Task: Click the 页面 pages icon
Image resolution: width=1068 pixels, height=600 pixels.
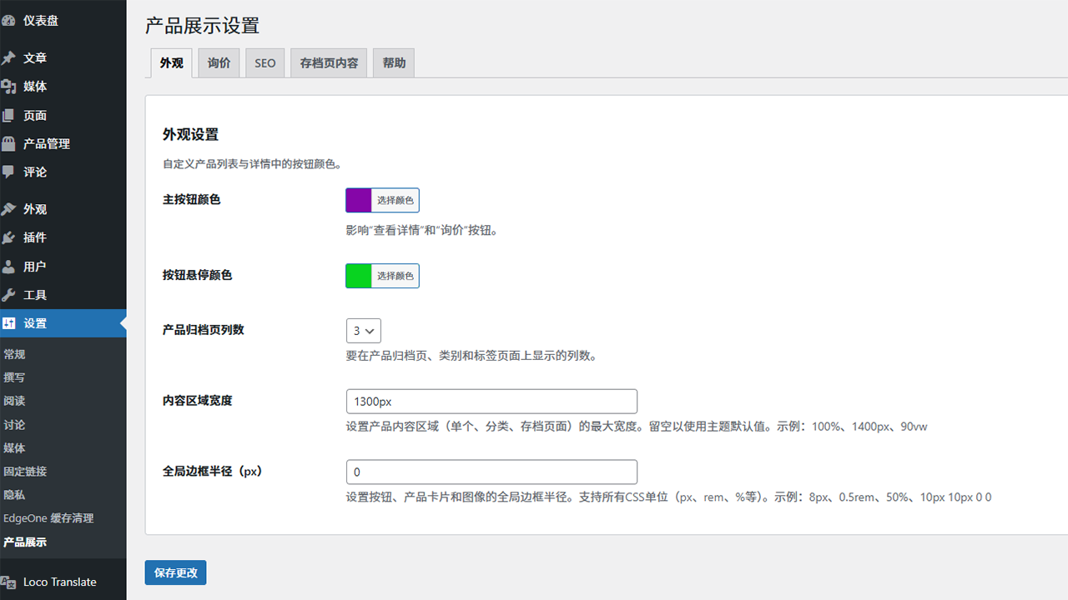Action: [8, 116]
